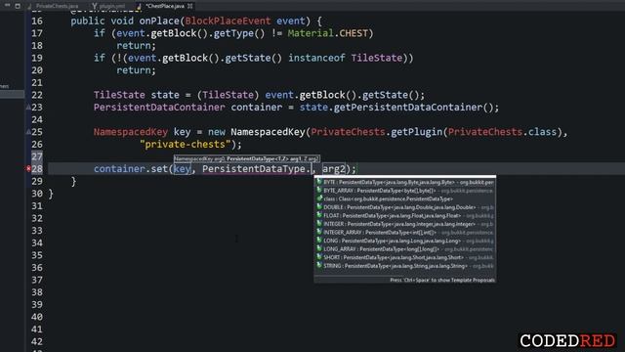This screenshot has height=352, width=625.
Task: Click 'Material' on line 17
Action: click(x=311, y=33)
